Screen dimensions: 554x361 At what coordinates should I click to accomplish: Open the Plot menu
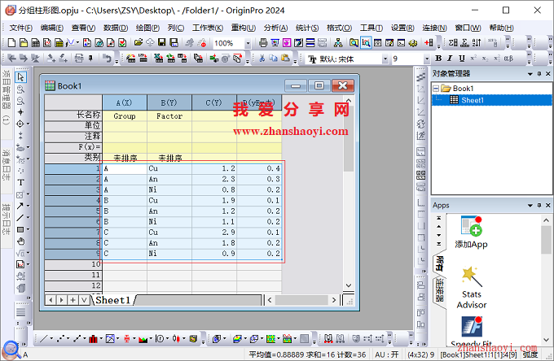pos(147,28)
